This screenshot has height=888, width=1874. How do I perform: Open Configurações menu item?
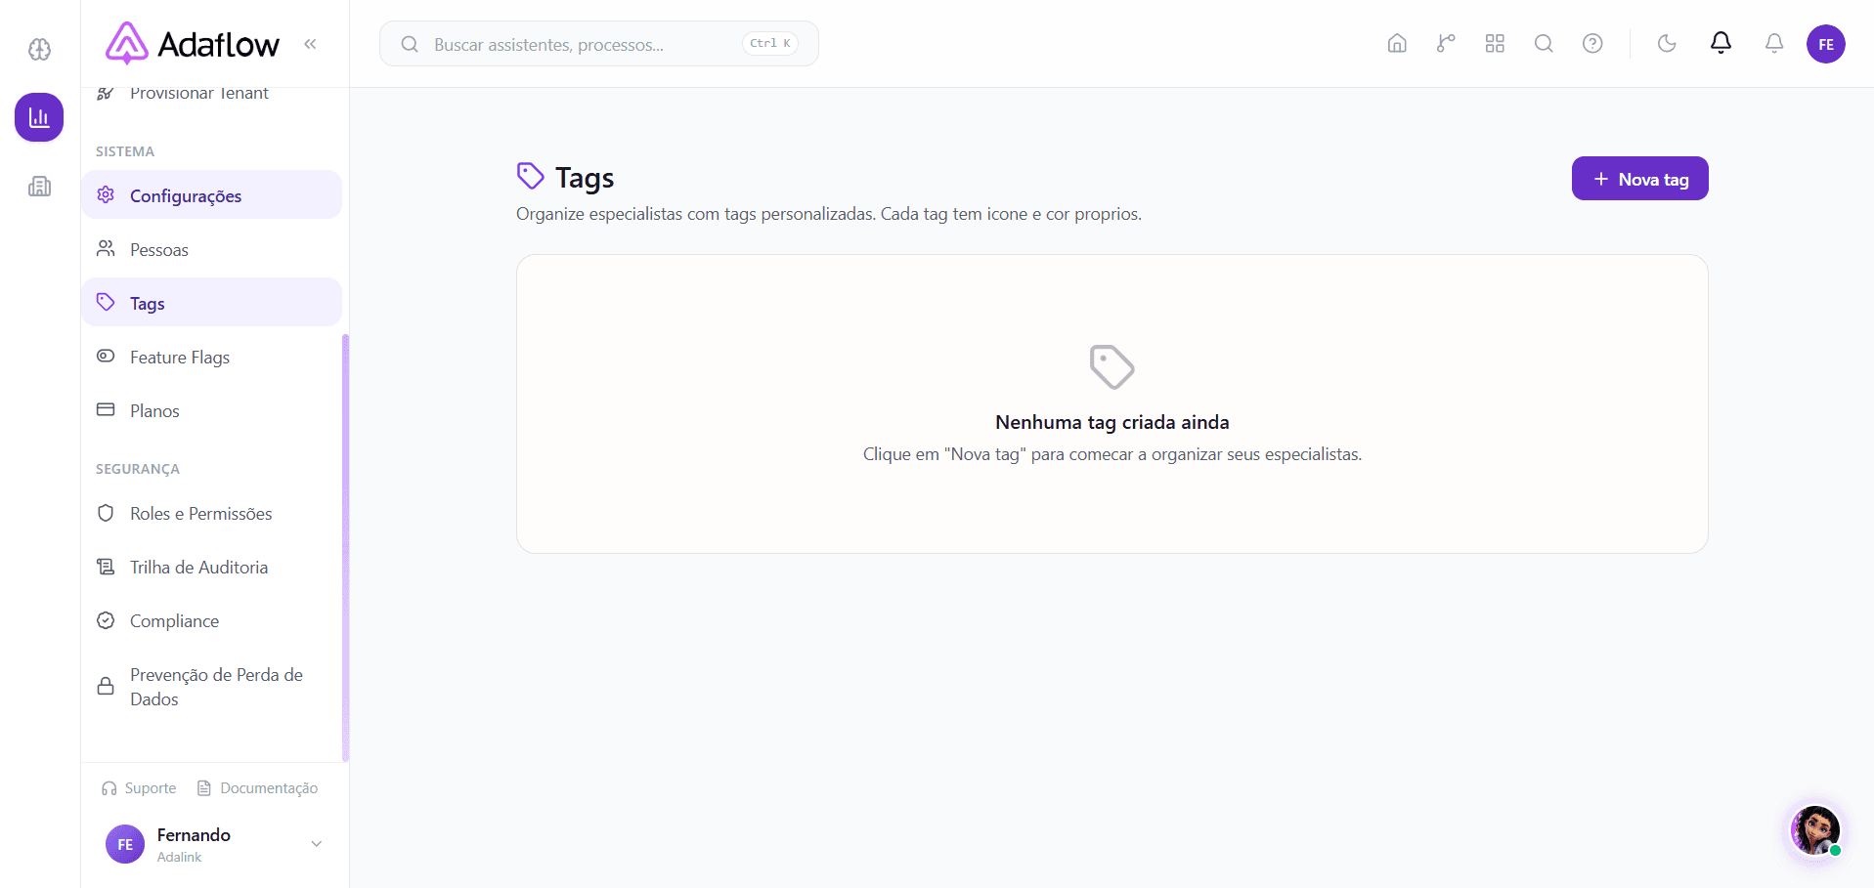pyautogui.click(x=211, y=195)
